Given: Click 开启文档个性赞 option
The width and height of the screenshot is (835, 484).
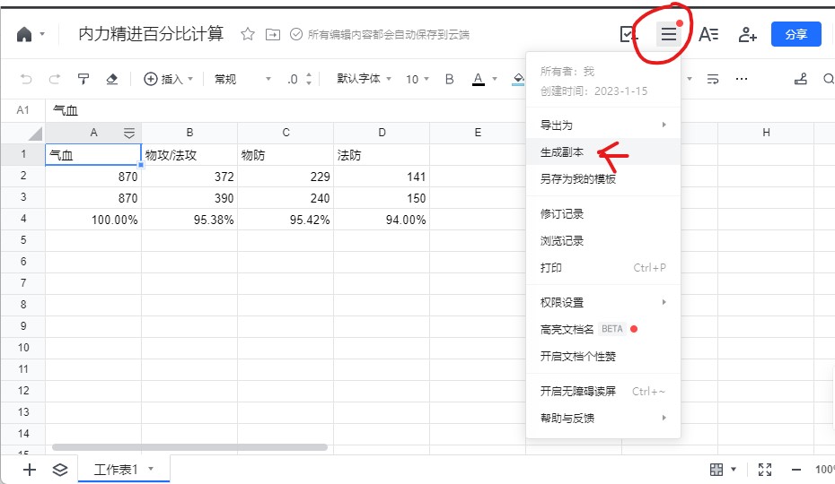Looking at the screenshot, I should point(602,356).
